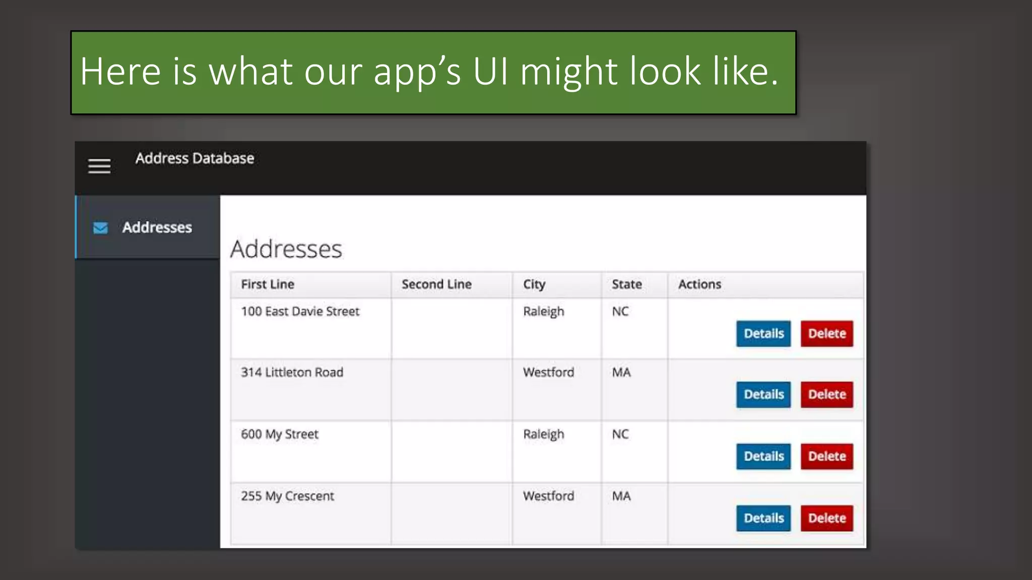This screenshot has height=580, width=1032.
Task: Open details for 255 My Crescent
Action: 763,519
